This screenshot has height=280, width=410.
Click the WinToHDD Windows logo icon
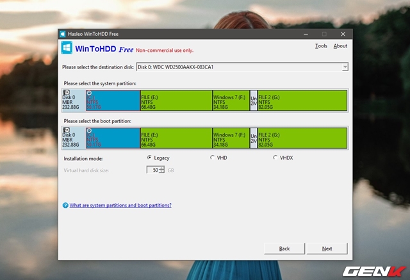[67, 47]
